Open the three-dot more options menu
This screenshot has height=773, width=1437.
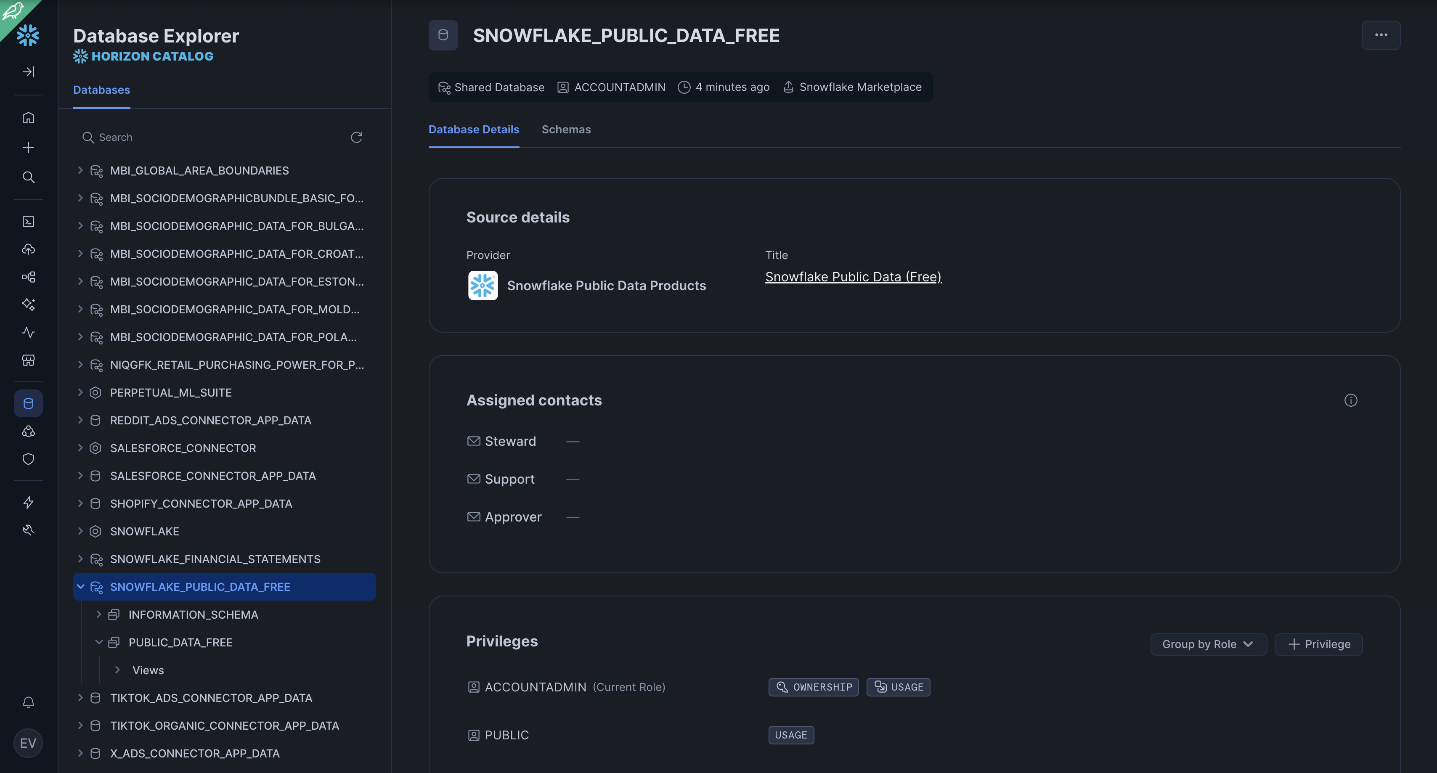1381,35
